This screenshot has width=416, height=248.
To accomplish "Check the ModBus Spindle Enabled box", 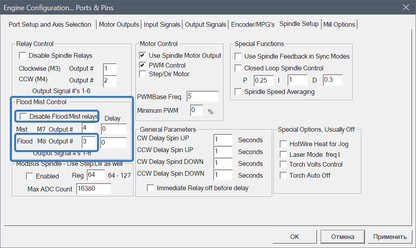I will pos(30,176).
